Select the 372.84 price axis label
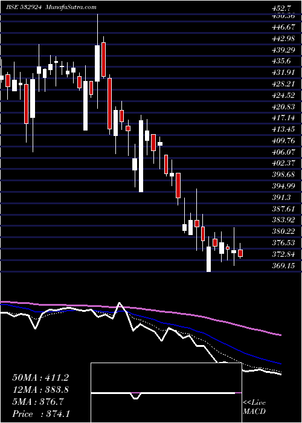The height and width of the screenshot is (423, 302). point(283,254)
